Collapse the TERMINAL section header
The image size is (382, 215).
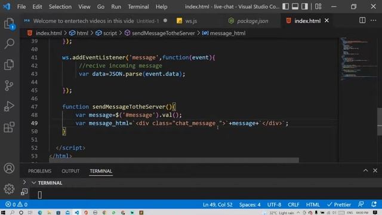pyautogui.click(x=34, y=183)
